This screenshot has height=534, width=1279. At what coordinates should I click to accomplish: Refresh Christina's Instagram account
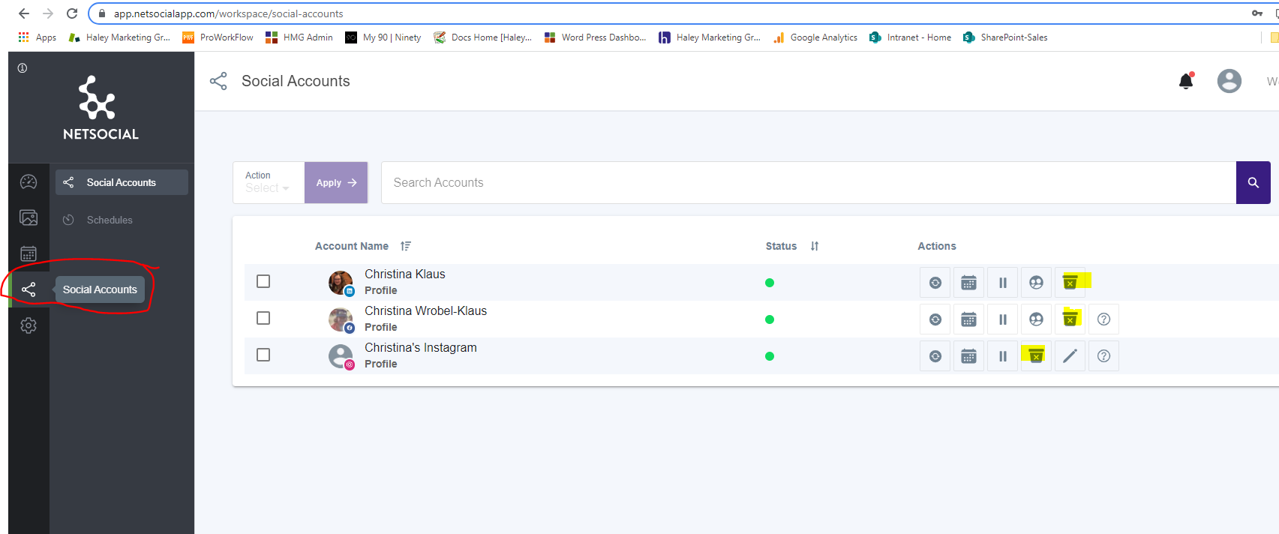935,356
